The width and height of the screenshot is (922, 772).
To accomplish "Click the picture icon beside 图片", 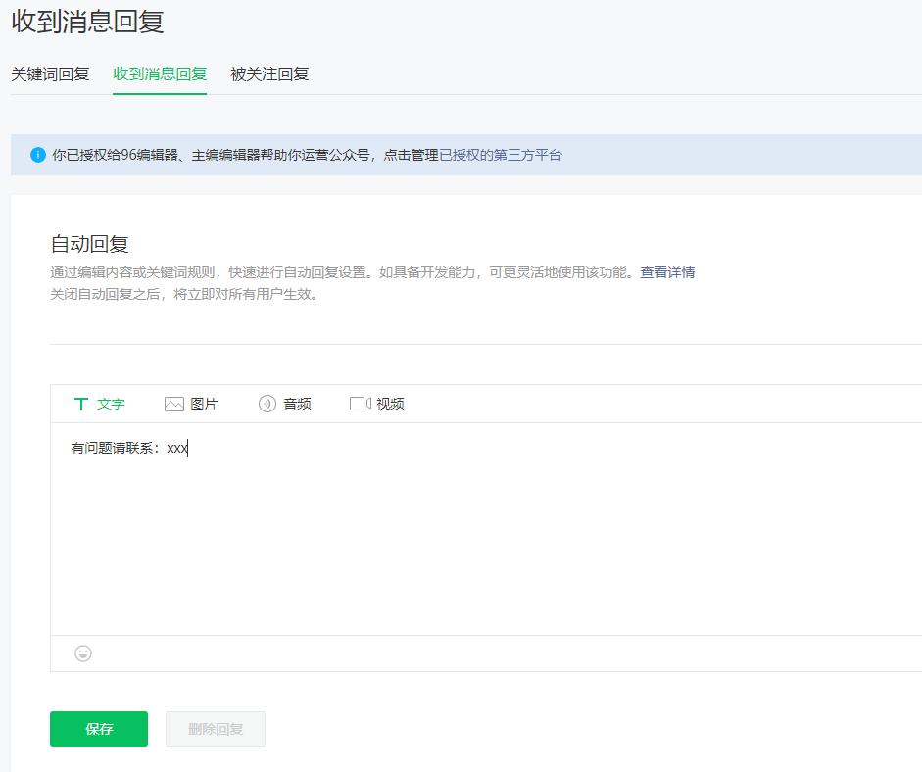I will (176, 403).
